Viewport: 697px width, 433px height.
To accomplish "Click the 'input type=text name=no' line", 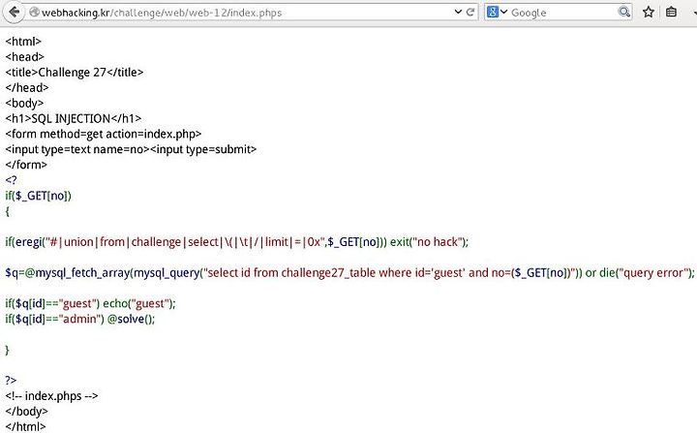I will (x=131, y=149).
